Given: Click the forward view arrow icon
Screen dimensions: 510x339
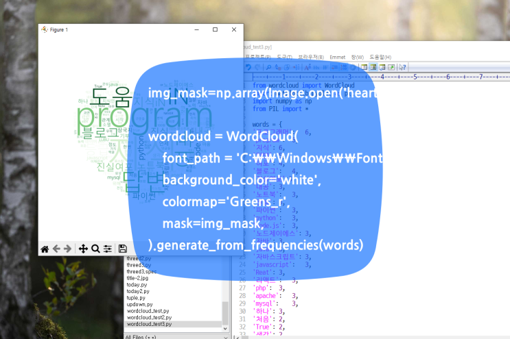Looking at the screenshot, I should click(x=68, y=249).
